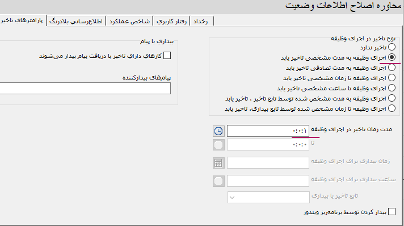Click the زمان بیداری برای اجرای وظیفه field
The height and width of the screenshot is (226, 404).
[x=268, y=163]
